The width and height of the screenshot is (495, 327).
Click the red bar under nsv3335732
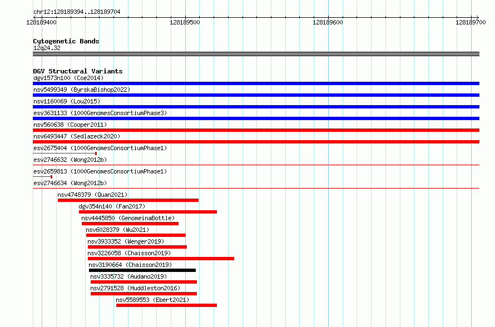coord(143,282)
